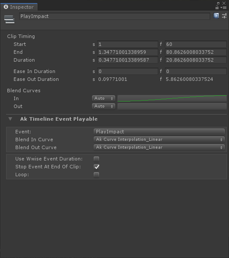Open the Inspector panel options menu
The height and width of the screenshot is (258, 229).
click(224, 7)
